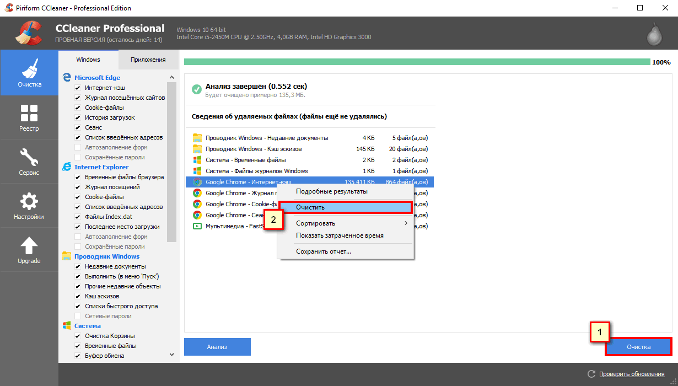Image resolution: width=678 pixels, height=386 pixels.
Task: Click Chrome icon of the Сеанс result row
Action: (x=197, y=215)
